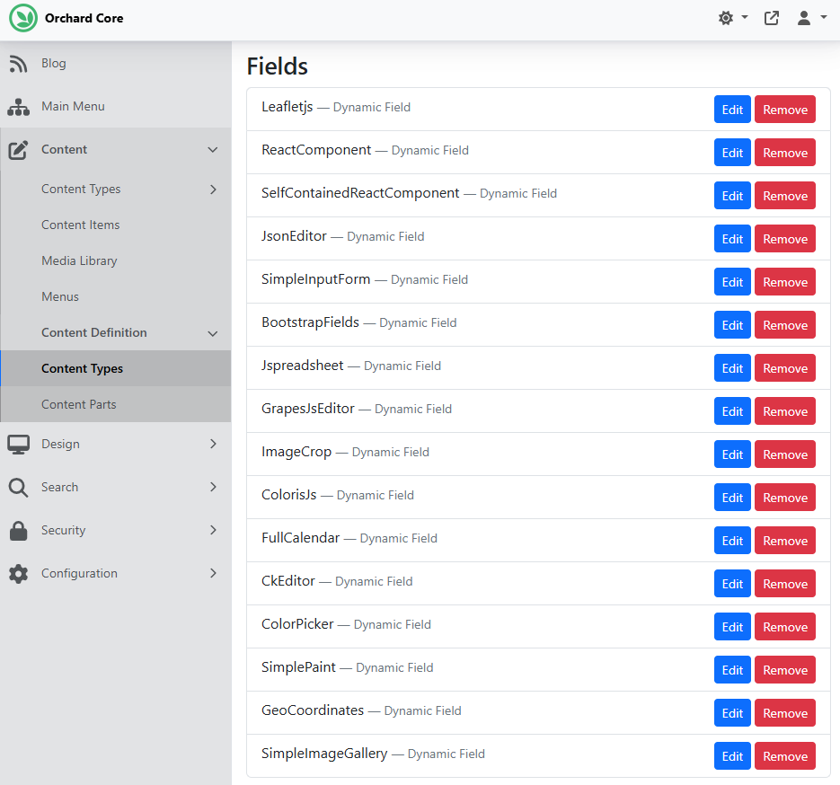
Task: Remove the ColorPicker field
Action: (785, 627)
